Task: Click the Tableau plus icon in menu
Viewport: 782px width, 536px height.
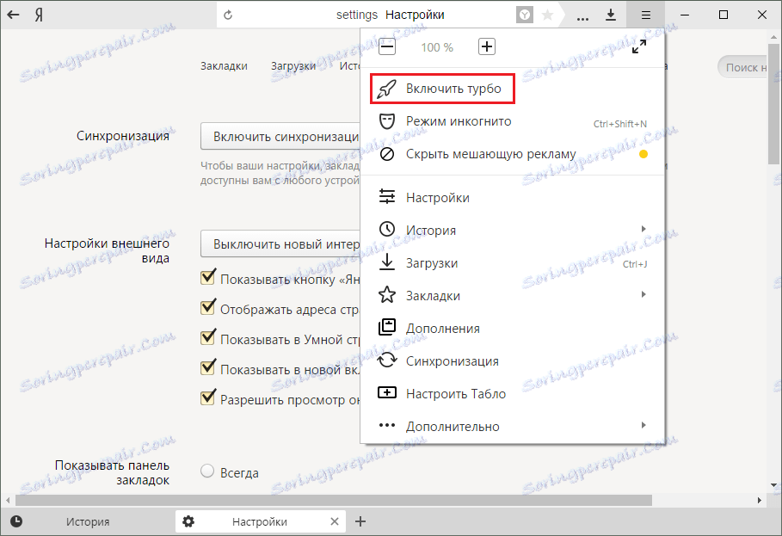Action: tap(387, 393)
